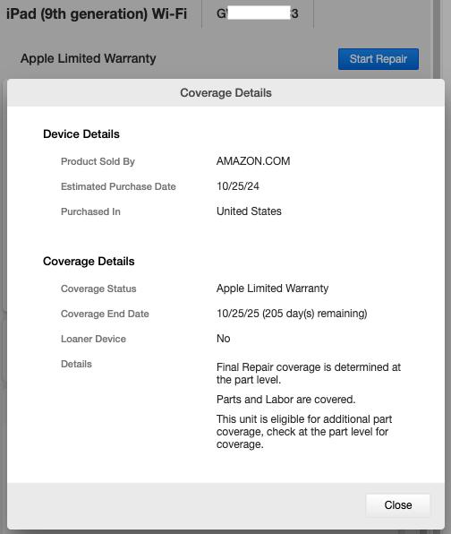Click the Purchased In label
The image size is (451, 534).
(90, 211)
